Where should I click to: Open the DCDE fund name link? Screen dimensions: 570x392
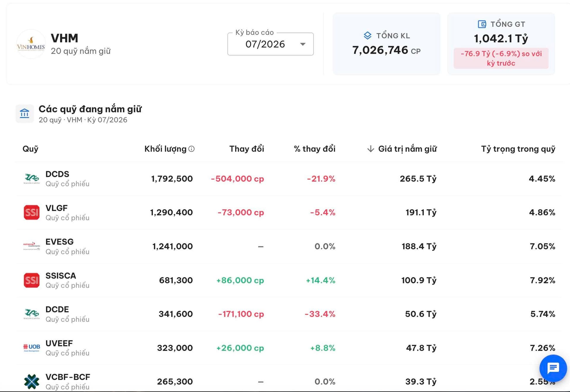pos(57,309)
